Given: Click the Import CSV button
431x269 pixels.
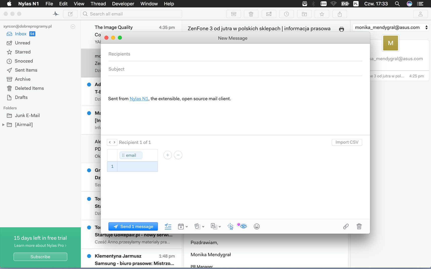Looking at the screenshot, I should pos(347,142).
